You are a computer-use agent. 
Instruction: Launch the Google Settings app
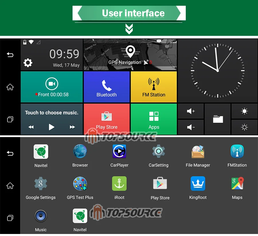(41, 188)
